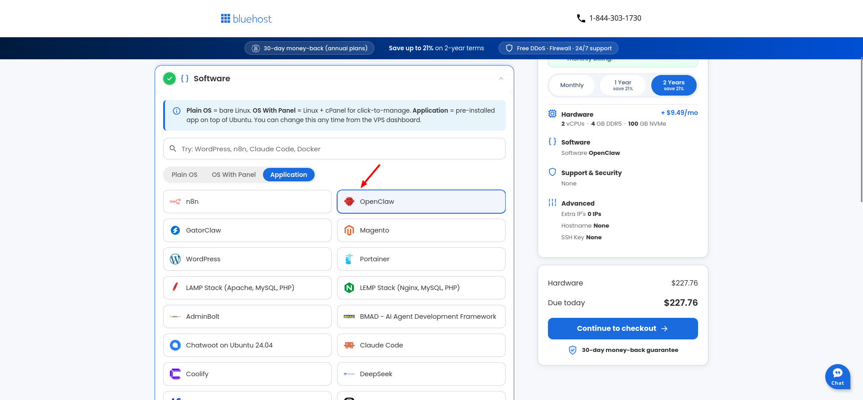Image resolution: width=863 pixels, height=400 pixels.
Task: Select the Claude Code application
Action: (x=421, y=345)
